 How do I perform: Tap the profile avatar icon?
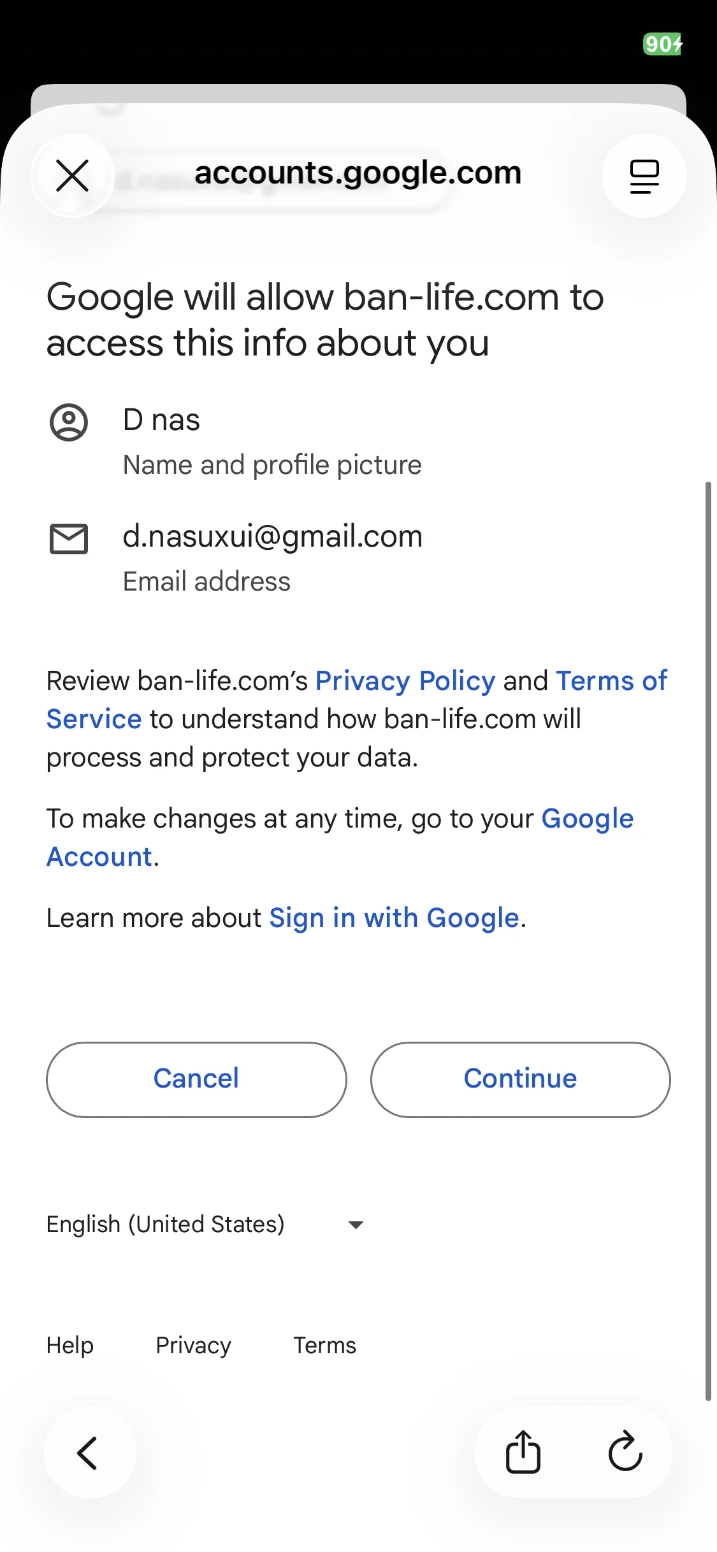click(69, 422)
